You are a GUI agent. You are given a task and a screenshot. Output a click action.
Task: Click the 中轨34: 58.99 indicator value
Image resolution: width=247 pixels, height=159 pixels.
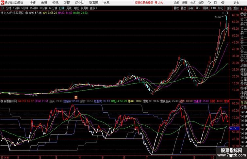[x=119, y=101]
